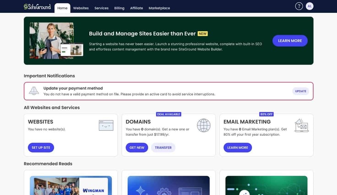Click the SiteGround logo
This screenshot has height=195, width=337.
(37, 7)
